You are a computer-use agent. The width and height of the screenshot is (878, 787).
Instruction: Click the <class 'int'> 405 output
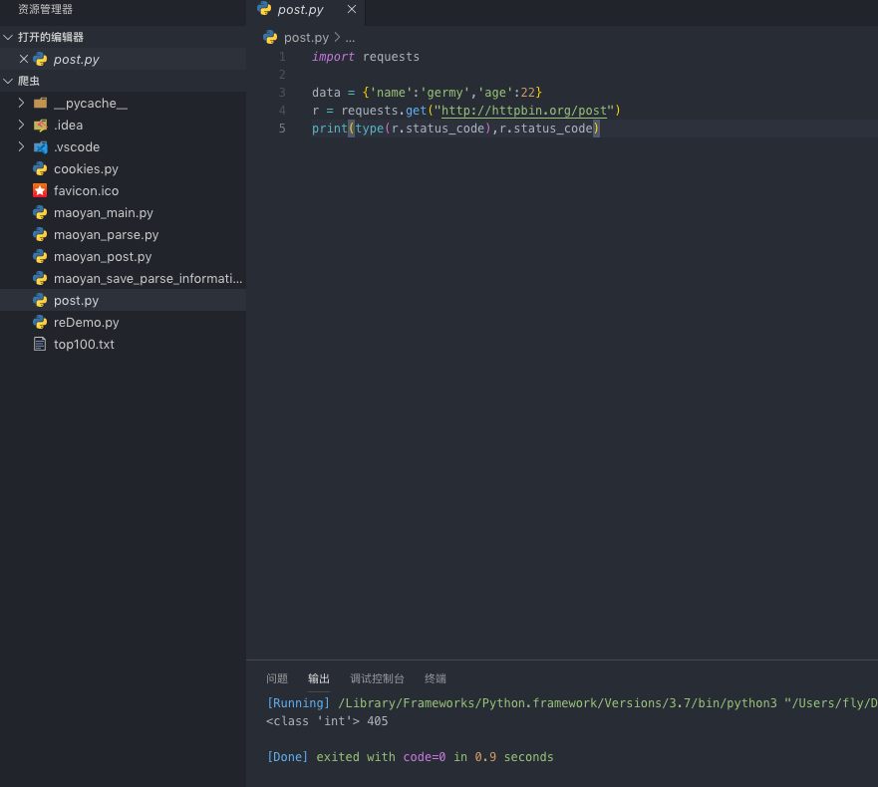coord(327,721)
